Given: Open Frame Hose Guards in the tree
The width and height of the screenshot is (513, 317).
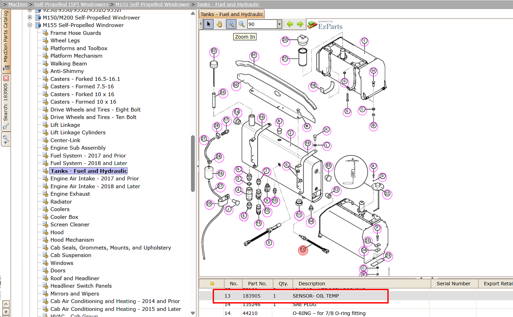Looking at the screenshot, I should click(x=76, y=33).
